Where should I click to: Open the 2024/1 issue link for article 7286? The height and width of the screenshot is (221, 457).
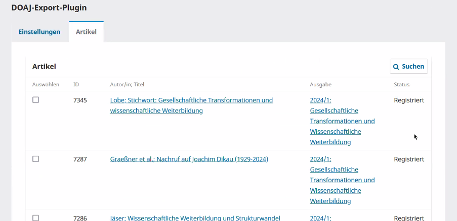pos(320,218)
